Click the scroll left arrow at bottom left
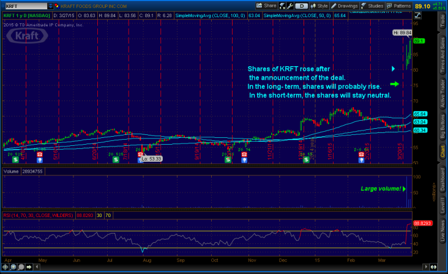Image resolution: width=448 pixels, height=274 pixels. coord(37,267)
